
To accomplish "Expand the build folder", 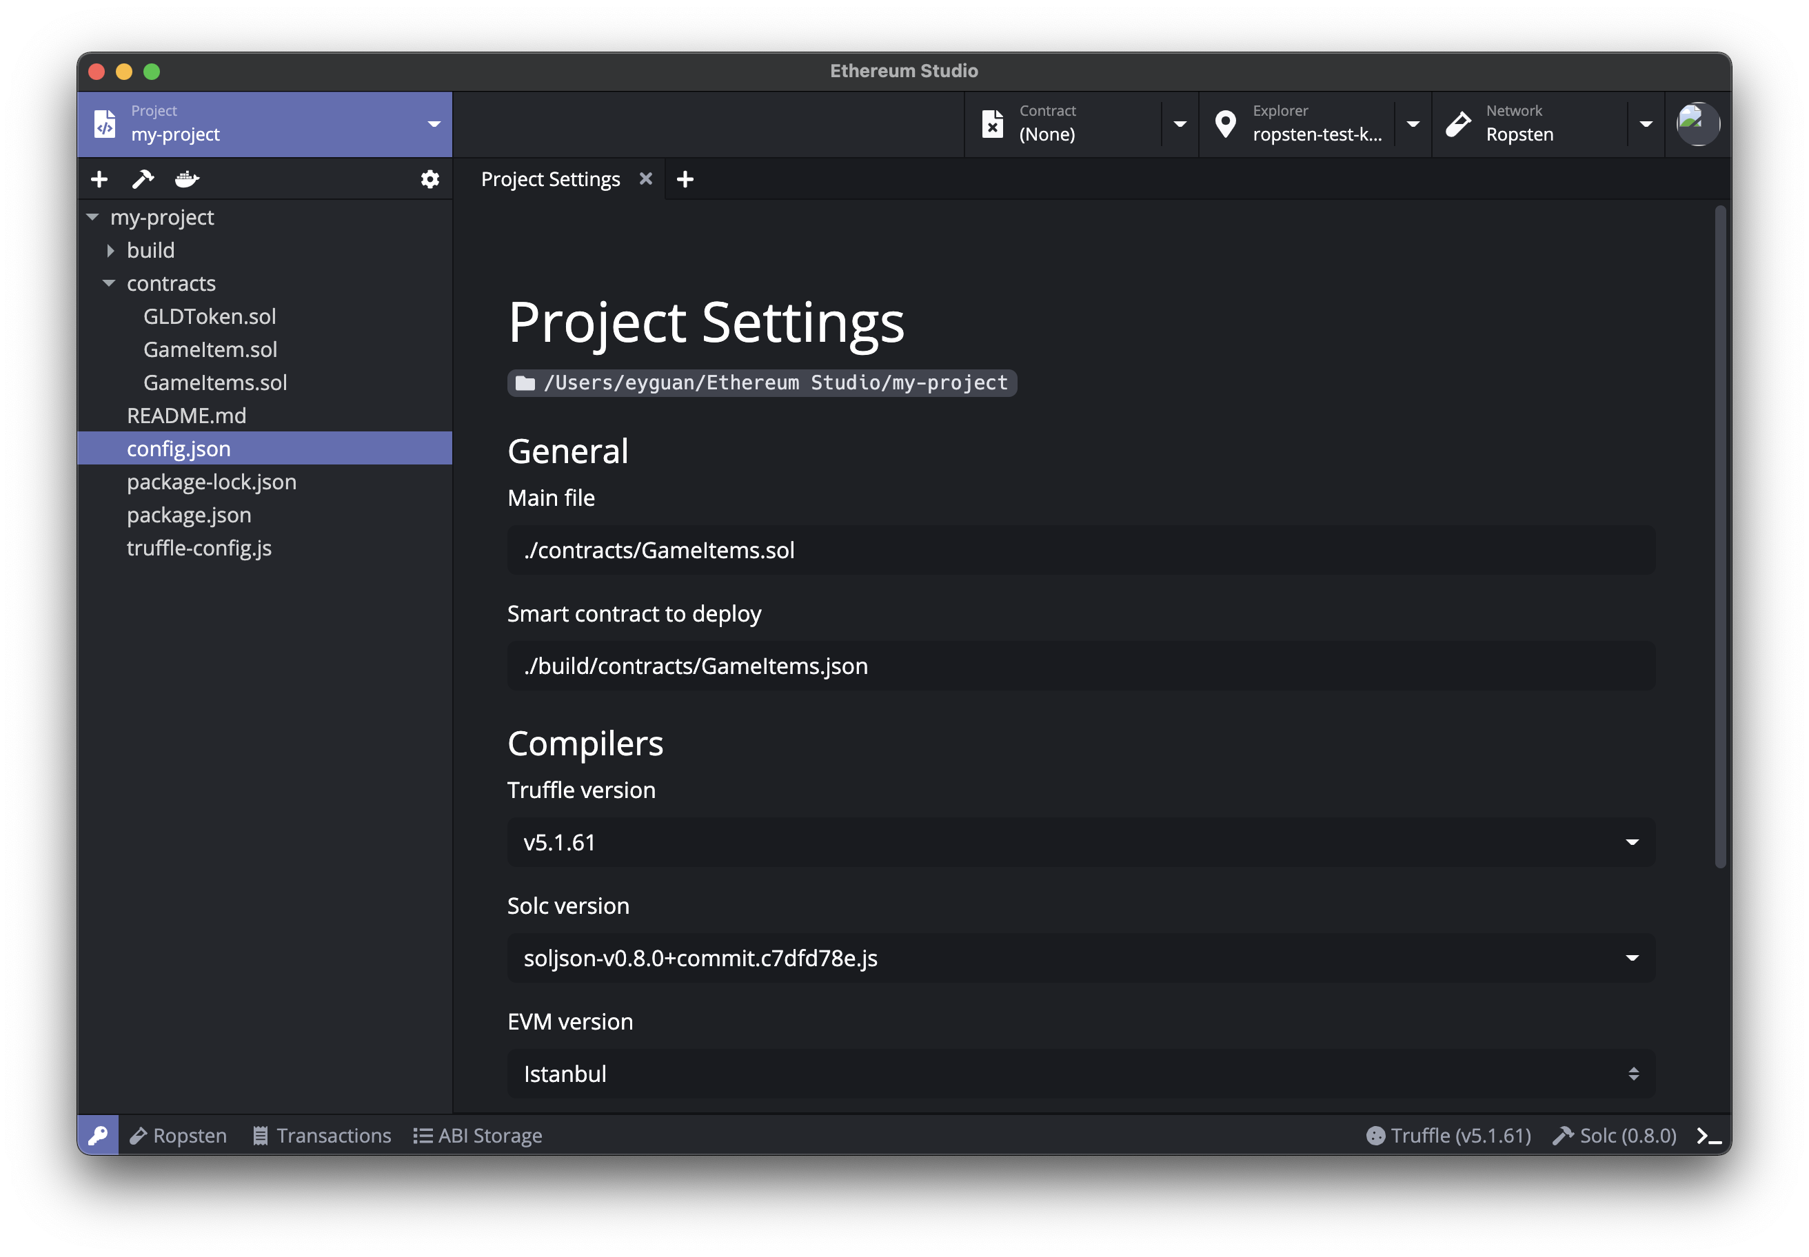I will [111, 250].
